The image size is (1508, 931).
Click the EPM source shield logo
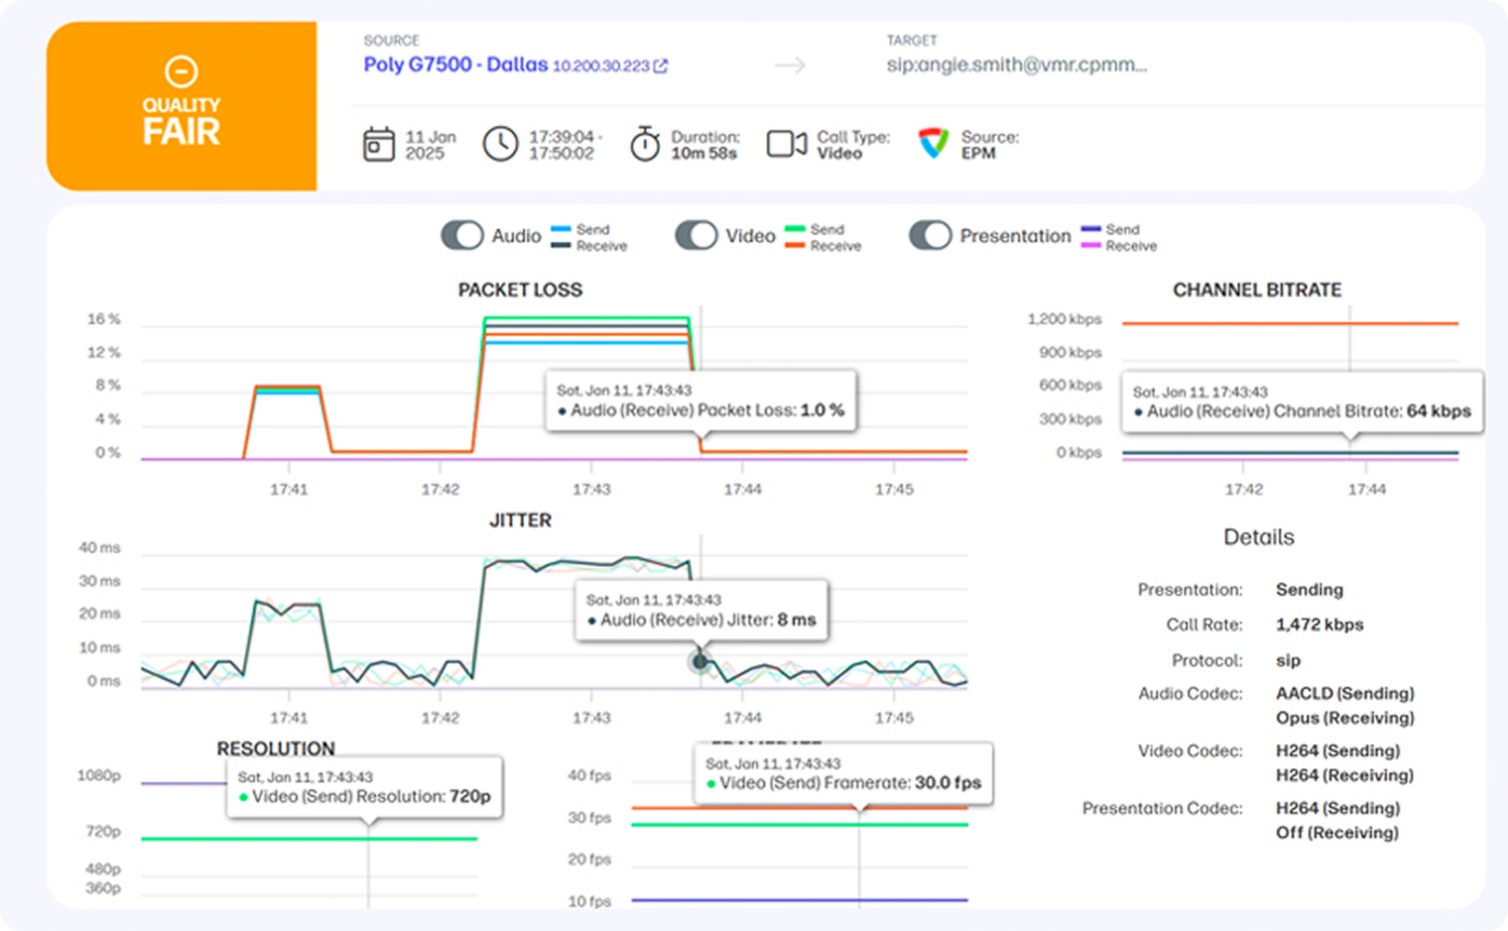(933, 143)
